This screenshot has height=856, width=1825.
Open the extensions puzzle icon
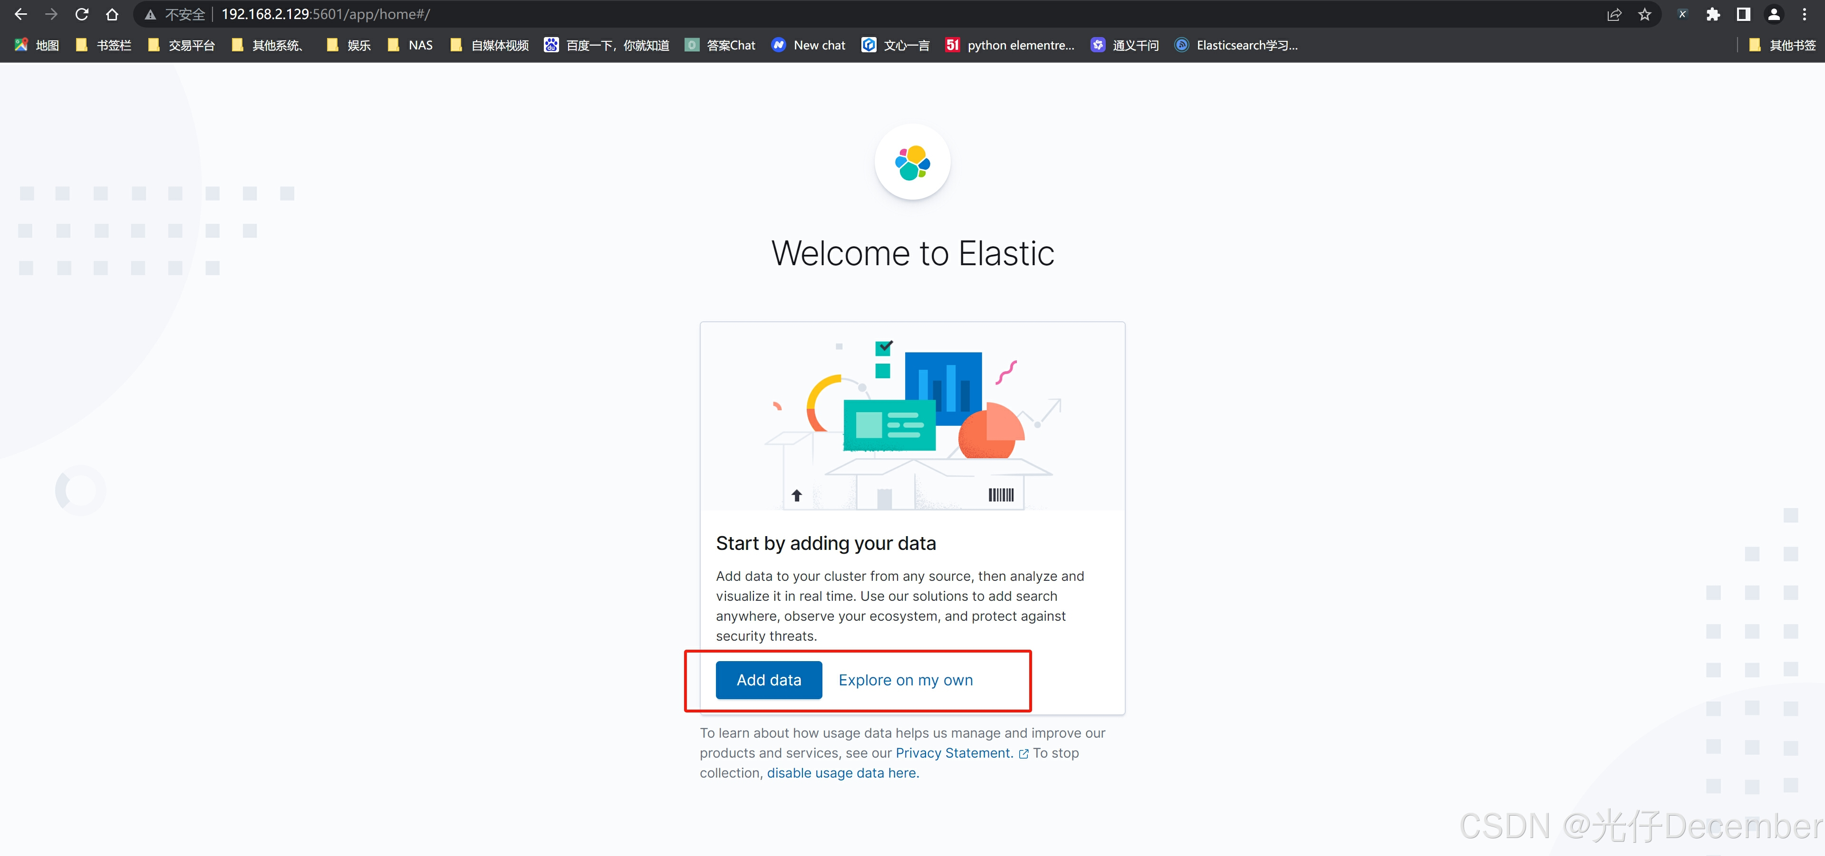[x=1712, y=14]
